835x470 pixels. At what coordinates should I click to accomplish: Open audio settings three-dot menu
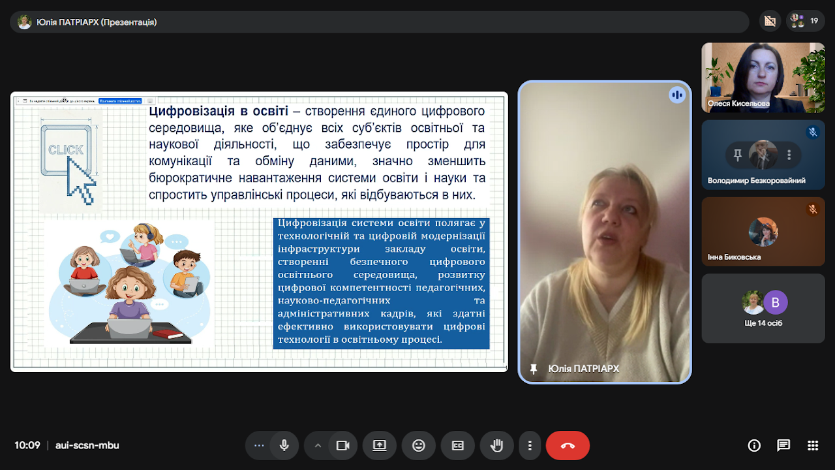pyautogui.click(x=259, y=445)
